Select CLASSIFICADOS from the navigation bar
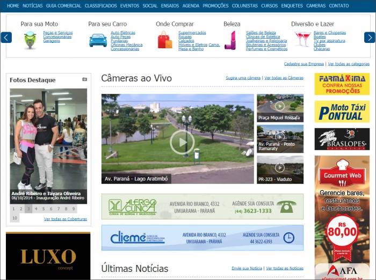This screenshot has height=280, width=376. 100,6
